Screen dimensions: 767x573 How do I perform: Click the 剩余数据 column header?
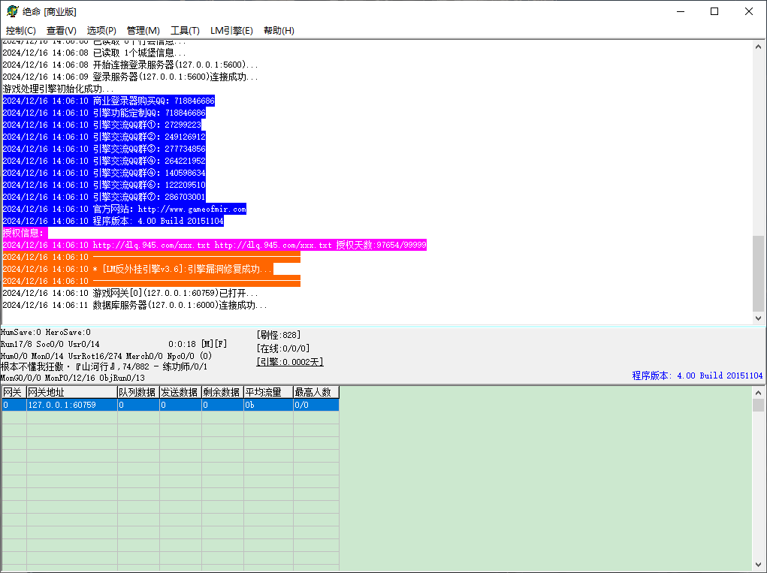point(222,392)
